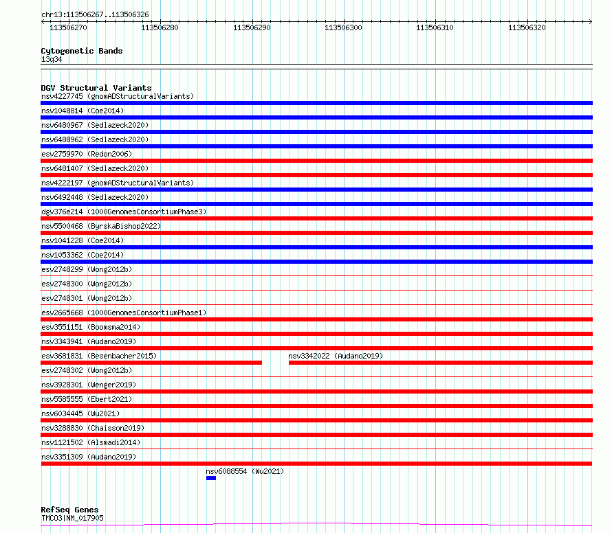
Task: Select the esv2759970 (Redon2006) label
Action: [x=87, y=154]
